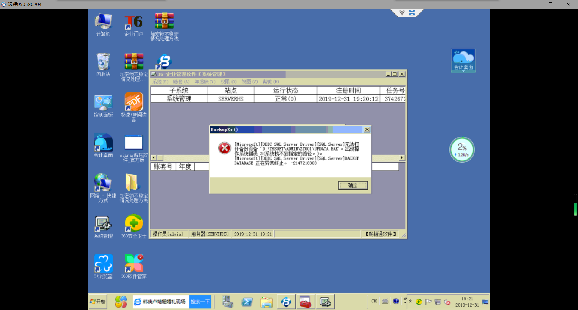
Task: Click the 搜索一下 button in taskbar
Action: click(x=200, y=302)
